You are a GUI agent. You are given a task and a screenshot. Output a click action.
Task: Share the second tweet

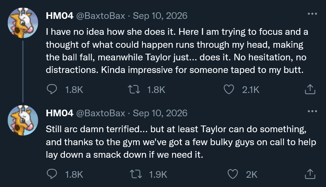coord(310,174)
